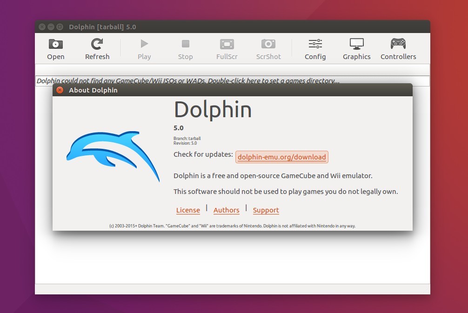
Task: Enter fullscreen via the FullScr icon
Action: pyautogui.click(x=227, y=48)
